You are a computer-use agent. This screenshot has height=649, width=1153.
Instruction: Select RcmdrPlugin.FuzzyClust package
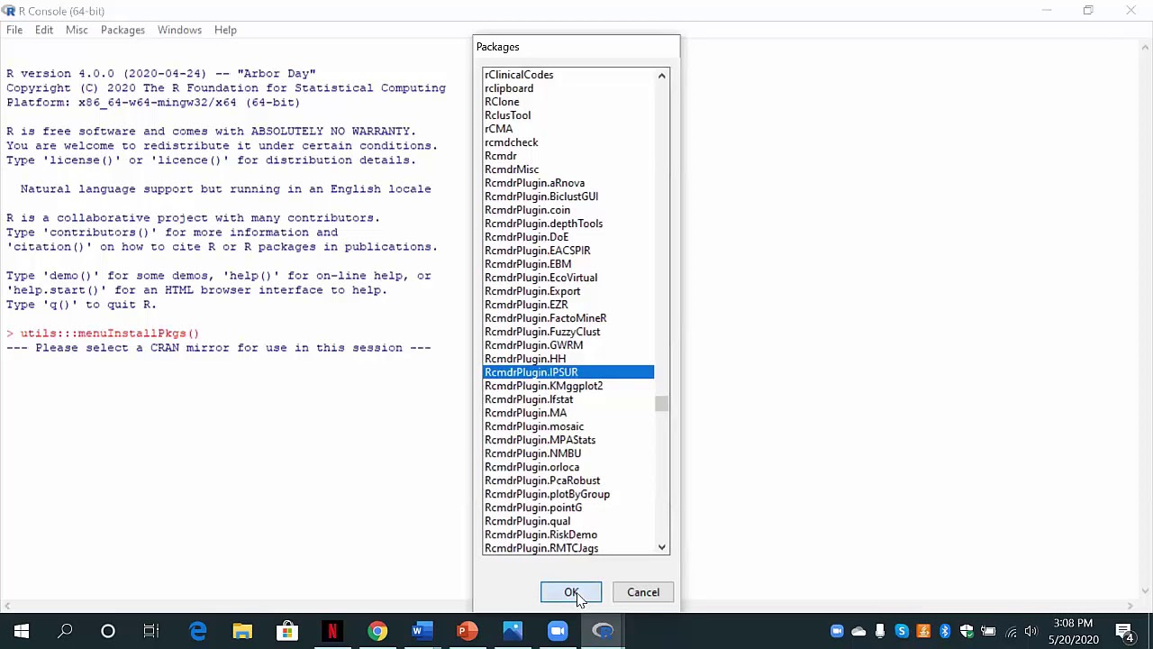tap(568, 332)
